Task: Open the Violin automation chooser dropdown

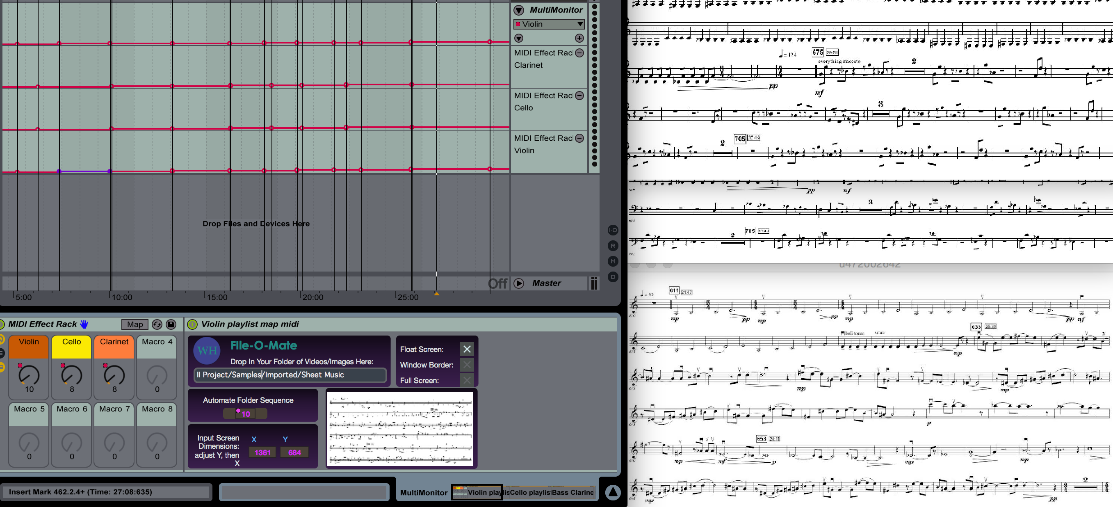Action: coord(549,24)
